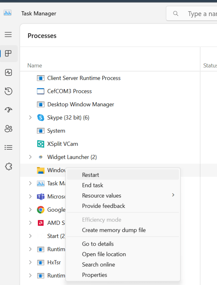Expand the Widget Launcher (2) group
This screenshot has width=217, height=285.
[30, 157]
